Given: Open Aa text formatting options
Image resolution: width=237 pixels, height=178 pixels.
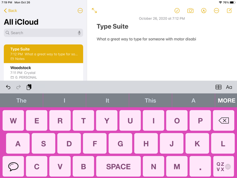Looking at the screenshot, I should coord(229,87).
